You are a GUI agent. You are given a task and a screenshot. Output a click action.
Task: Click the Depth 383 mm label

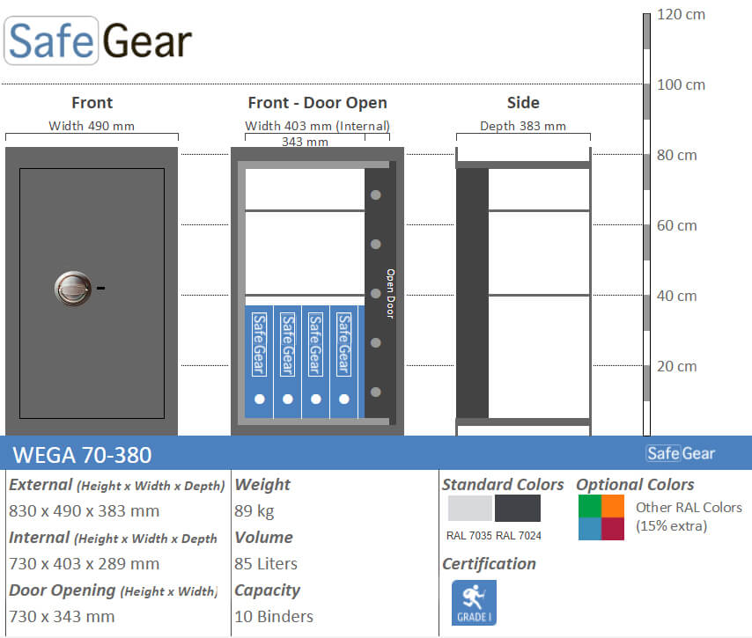523,126
